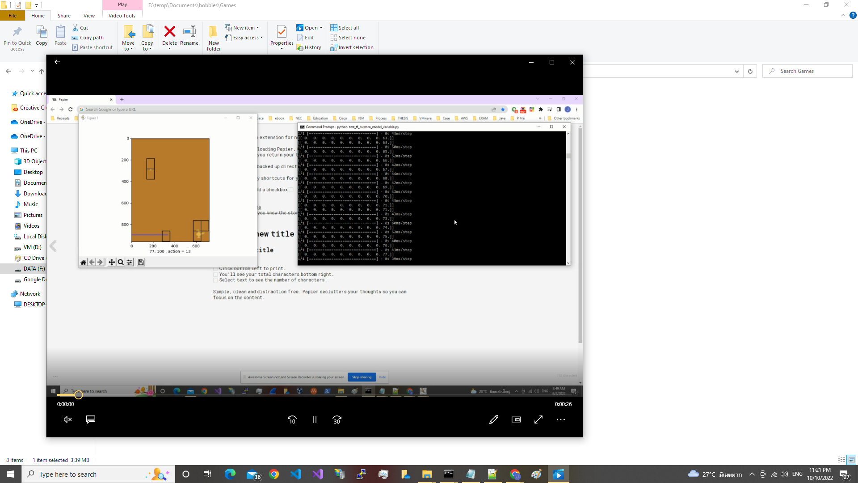Open video player more options menu
858x483 pixels.
(x=561, y=419)
